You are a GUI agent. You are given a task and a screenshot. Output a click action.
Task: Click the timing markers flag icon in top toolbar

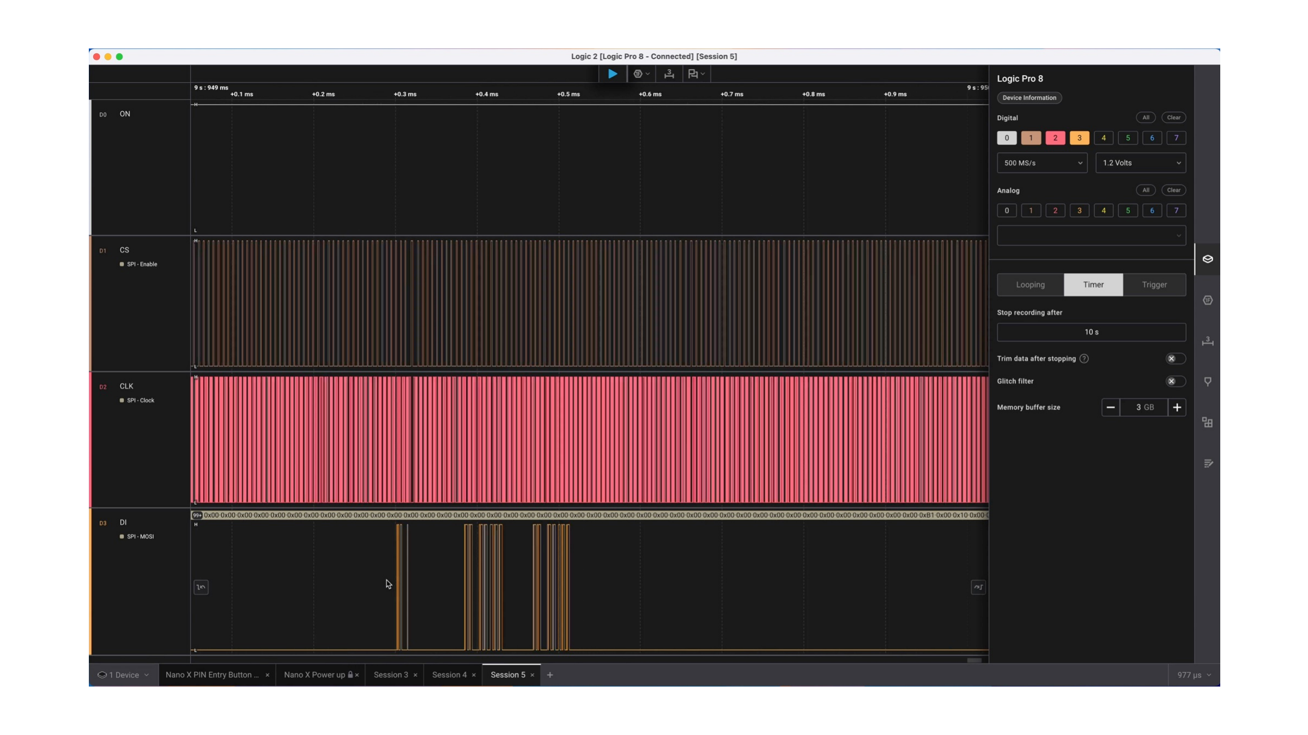coord(693,73)
